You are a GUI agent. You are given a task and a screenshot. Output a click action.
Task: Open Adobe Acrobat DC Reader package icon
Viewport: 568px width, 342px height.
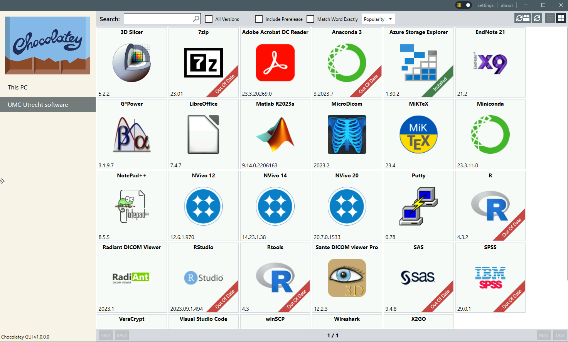275,63
